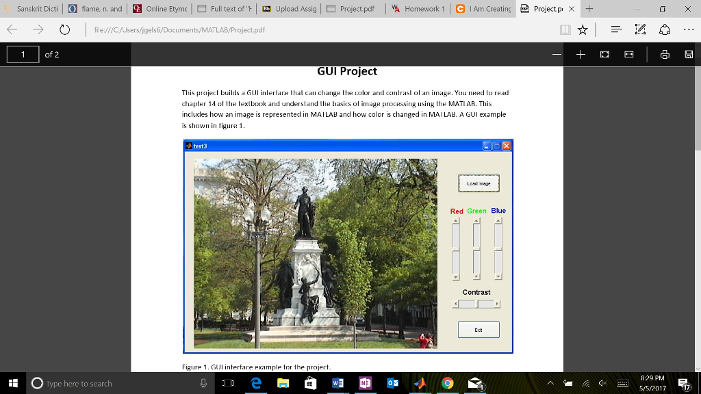This screenshot has height=394, width=701.
Task: Switch to Upload Assignment tab
Action: [x=290, y=8]
